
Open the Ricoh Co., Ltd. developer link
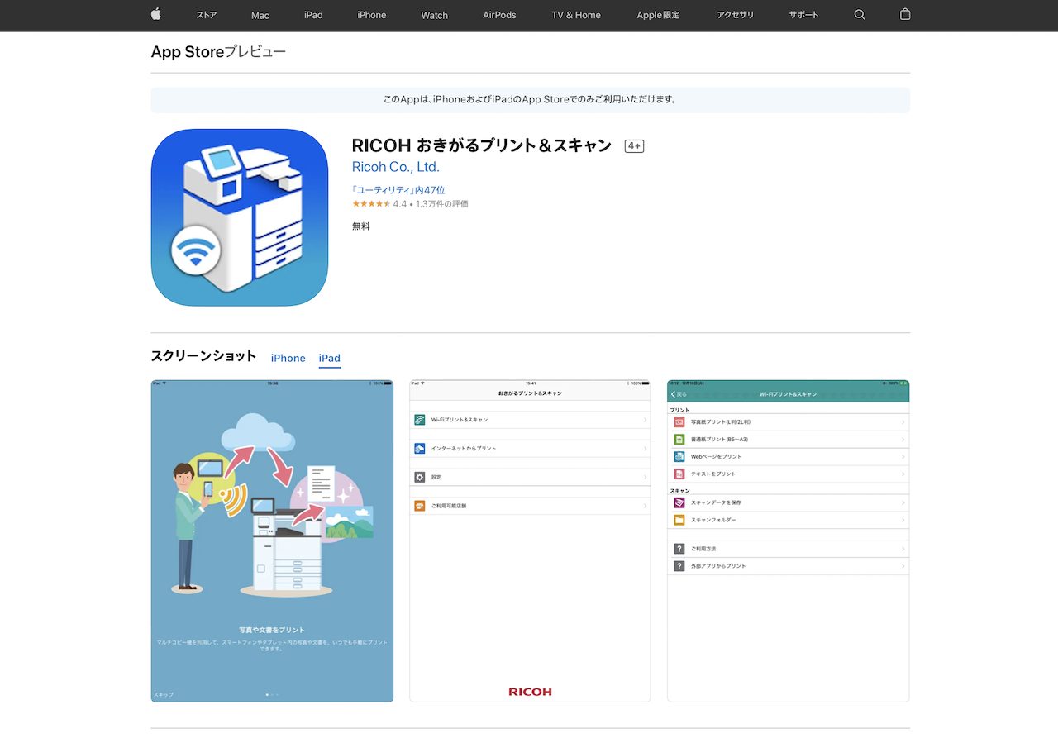(395, 166)
